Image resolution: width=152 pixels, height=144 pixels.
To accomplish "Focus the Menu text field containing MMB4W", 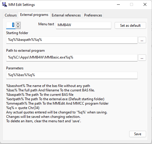I will [x=84, y=25].
